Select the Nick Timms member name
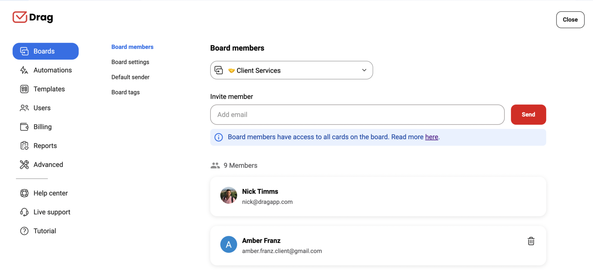This screenshot has height=270, width=593. (260, 191)
